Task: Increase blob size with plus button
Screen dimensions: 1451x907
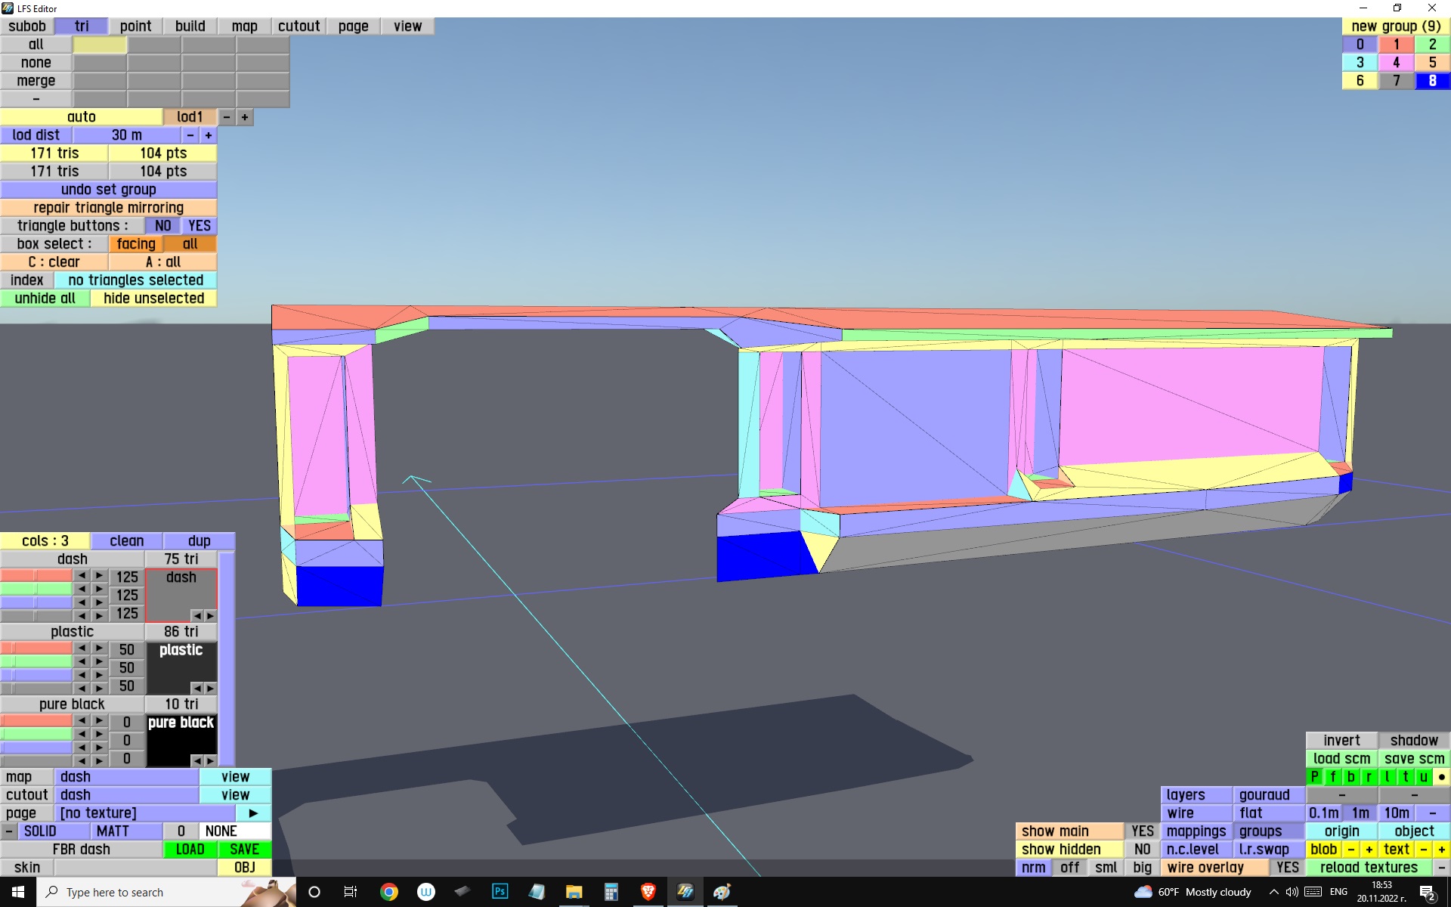Action: [1369, 850]
